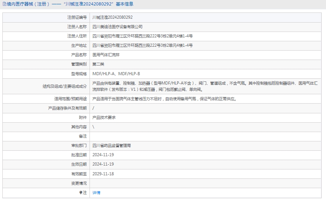The height and width of the screenshot is (201, 326).
Task: Click the 适用范围 intended use description
Action: point(164,99)
